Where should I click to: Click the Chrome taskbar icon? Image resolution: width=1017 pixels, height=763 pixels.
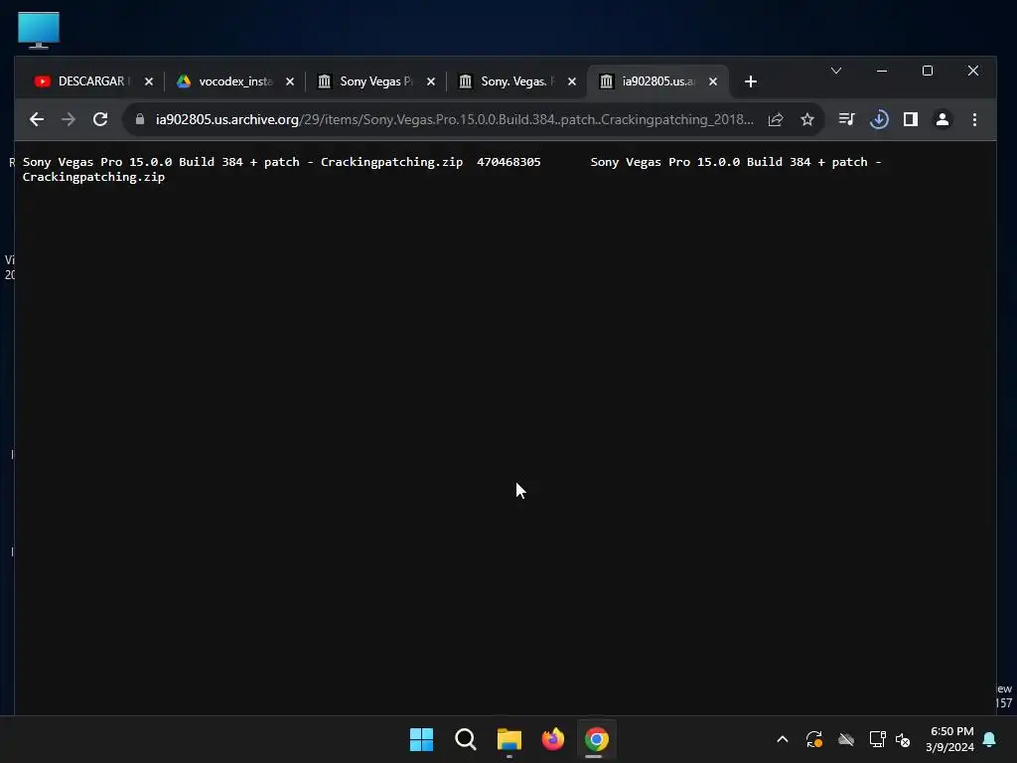(596, 739)
